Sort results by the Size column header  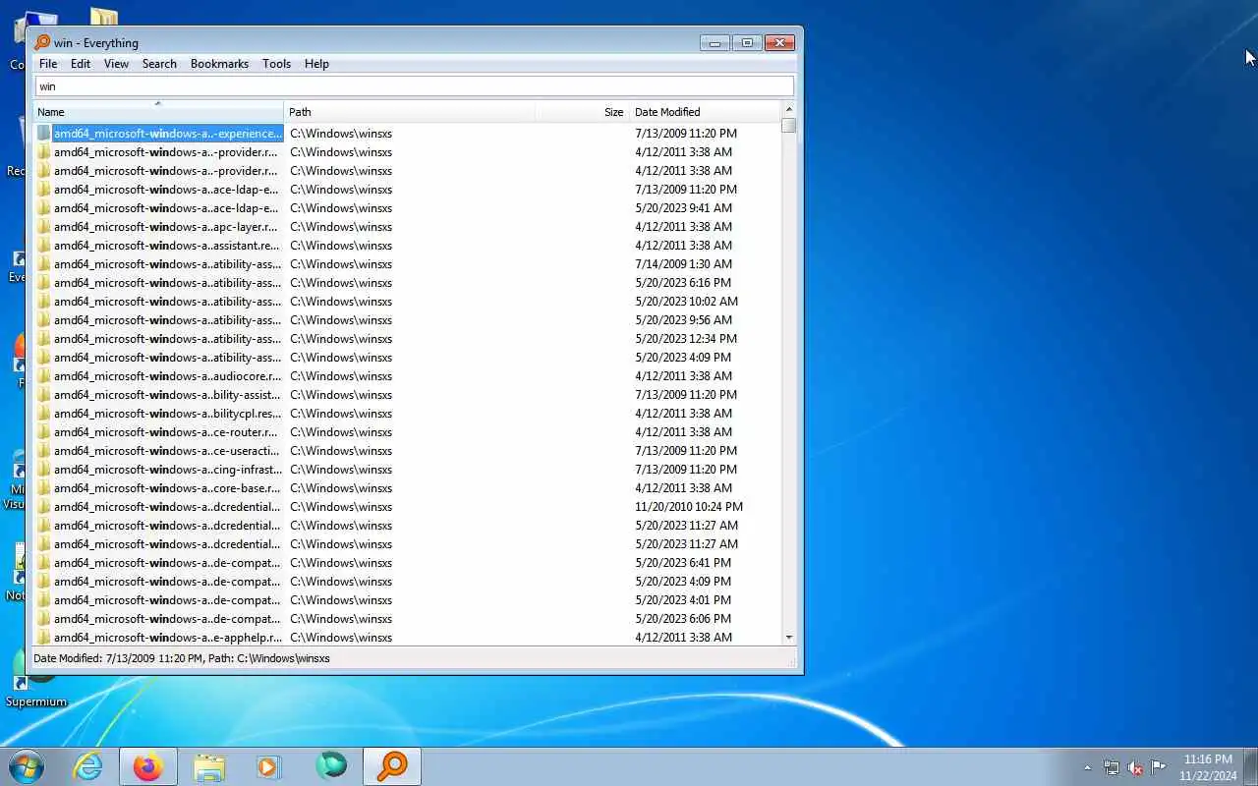click(581, 111)
